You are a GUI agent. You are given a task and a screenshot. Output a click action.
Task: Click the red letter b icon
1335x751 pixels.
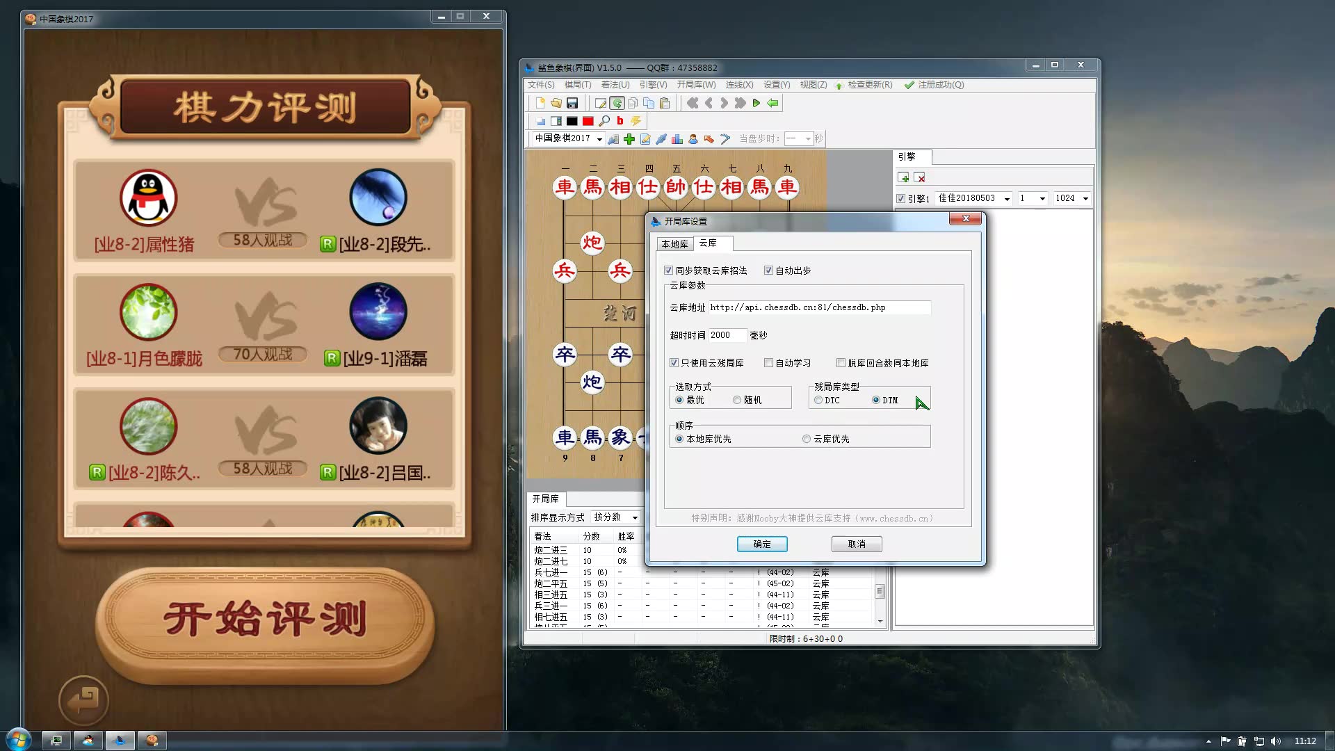(x=620, y=121)
